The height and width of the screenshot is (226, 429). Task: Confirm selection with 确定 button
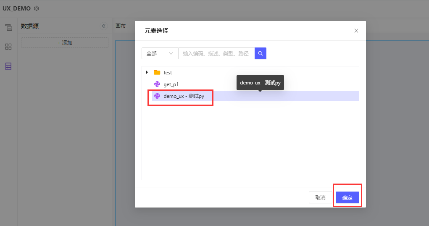click(x=347, y=197)
